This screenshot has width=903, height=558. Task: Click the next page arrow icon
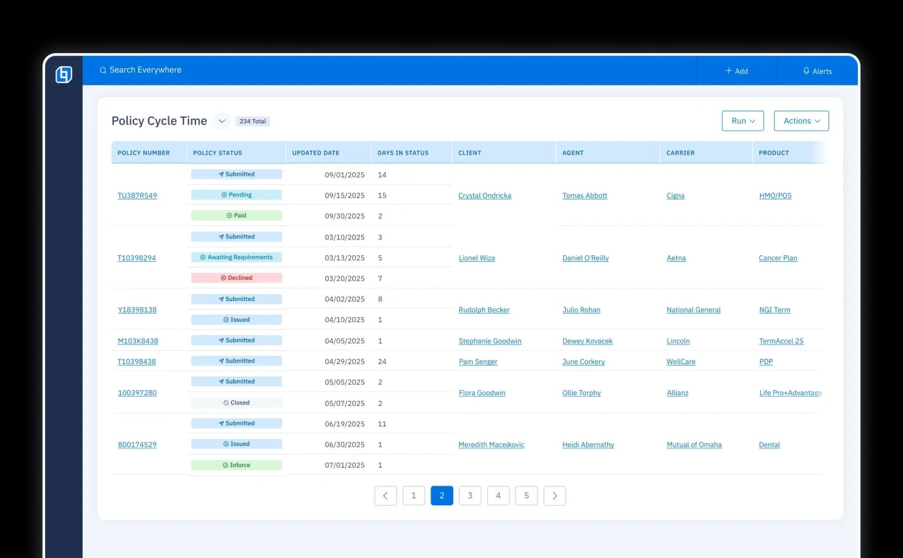554,495
